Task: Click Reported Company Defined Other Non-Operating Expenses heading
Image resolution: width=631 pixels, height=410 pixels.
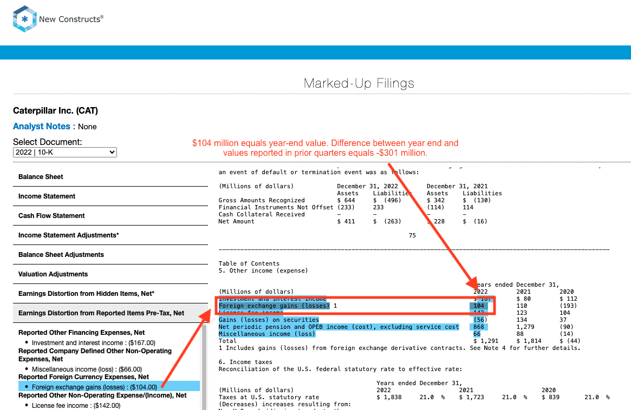Action: tap(95, 355)
